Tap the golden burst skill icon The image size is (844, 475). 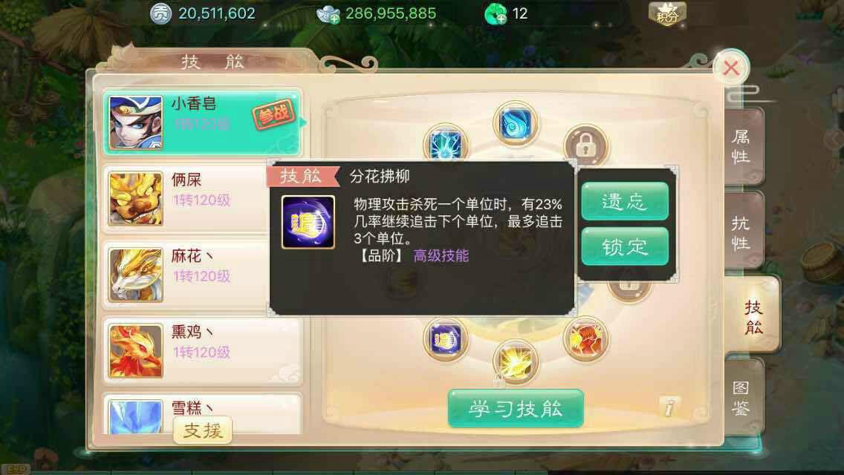pos(516,361)
